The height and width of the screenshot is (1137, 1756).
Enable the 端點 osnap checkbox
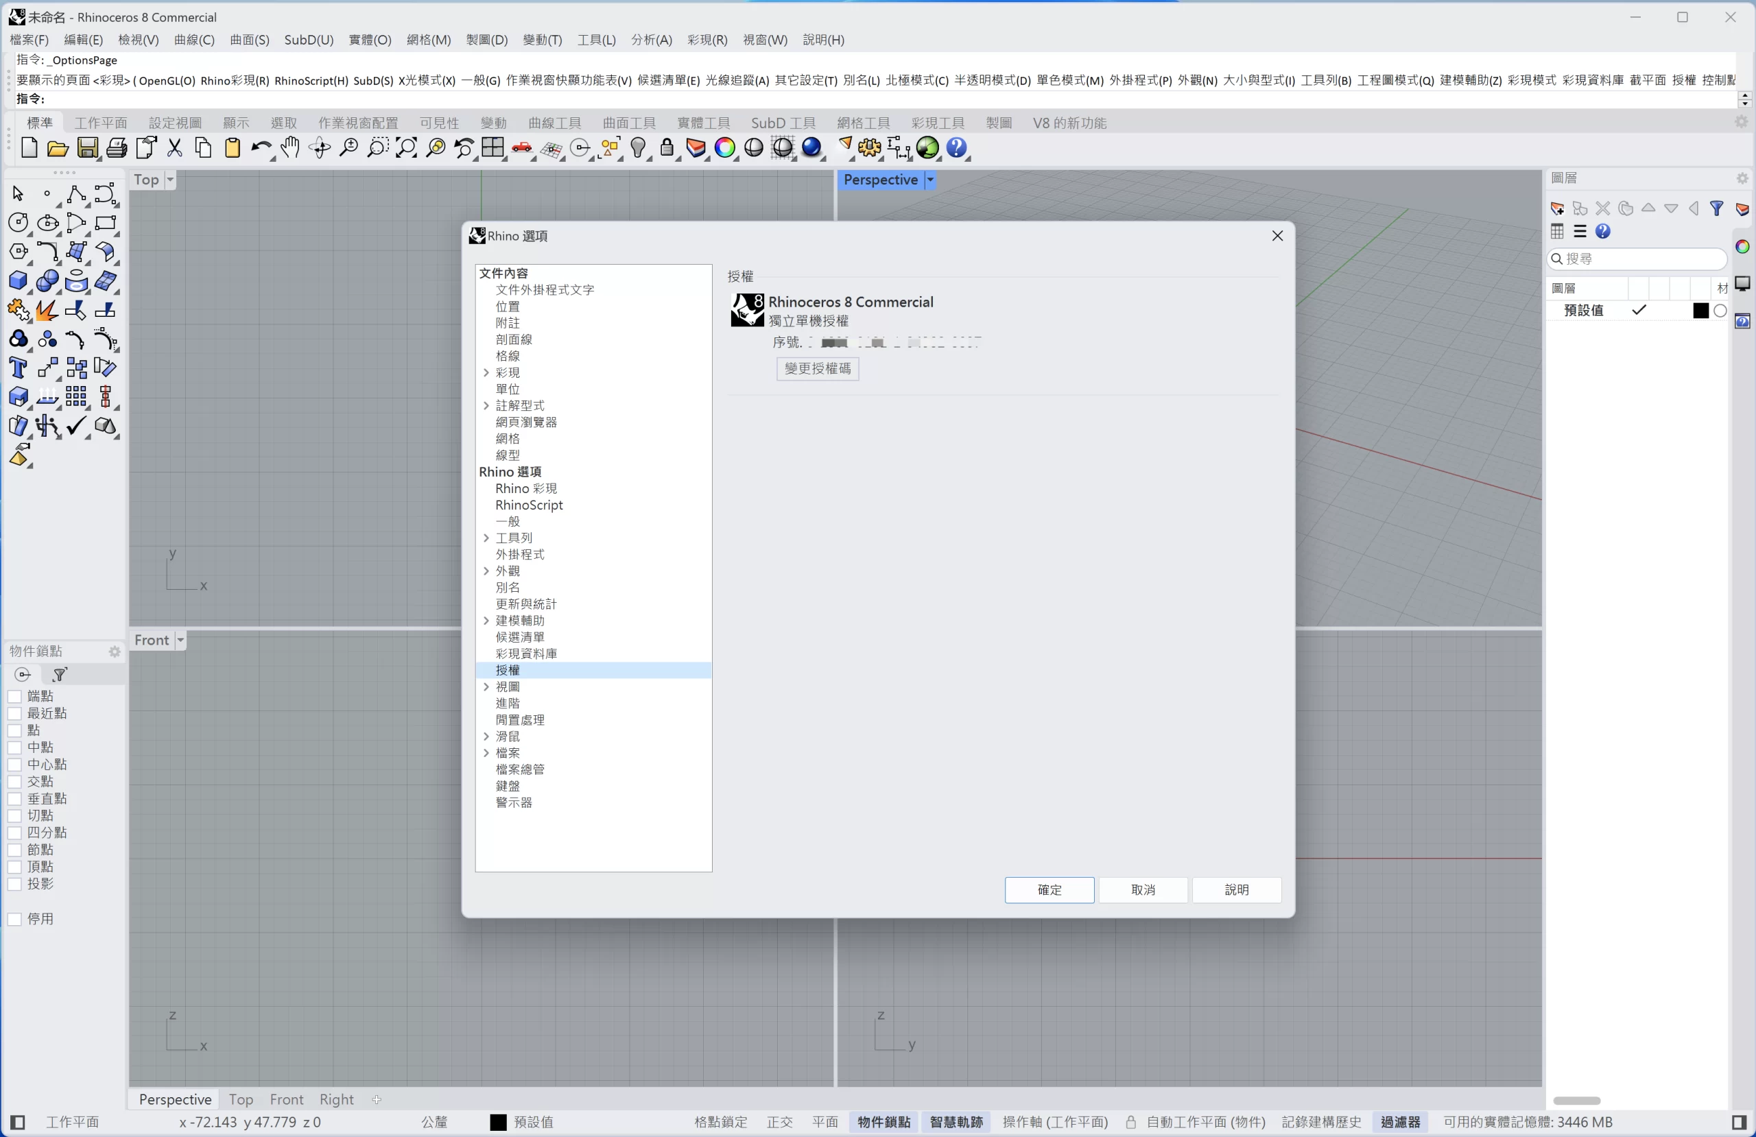pos(15,697)
